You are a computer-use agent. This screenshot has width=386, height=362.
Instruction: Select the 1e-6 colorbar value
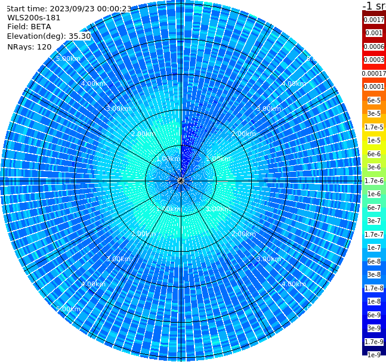point(374,194)
